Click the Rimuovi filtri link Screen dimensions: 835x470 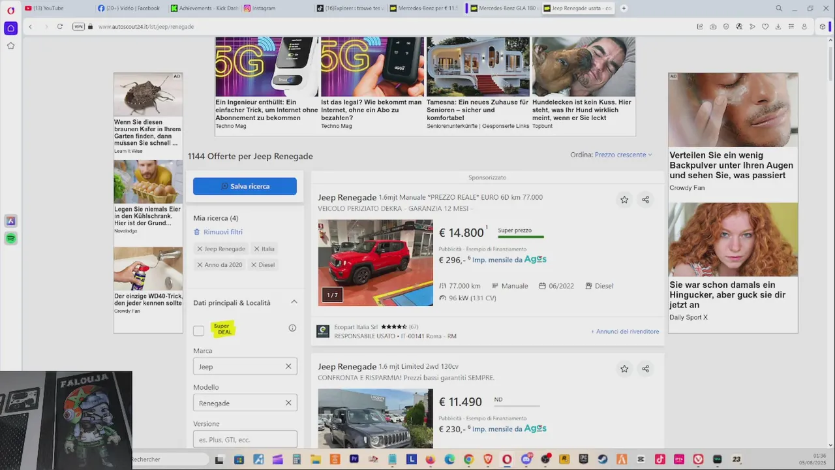click(x=218, y=232)
